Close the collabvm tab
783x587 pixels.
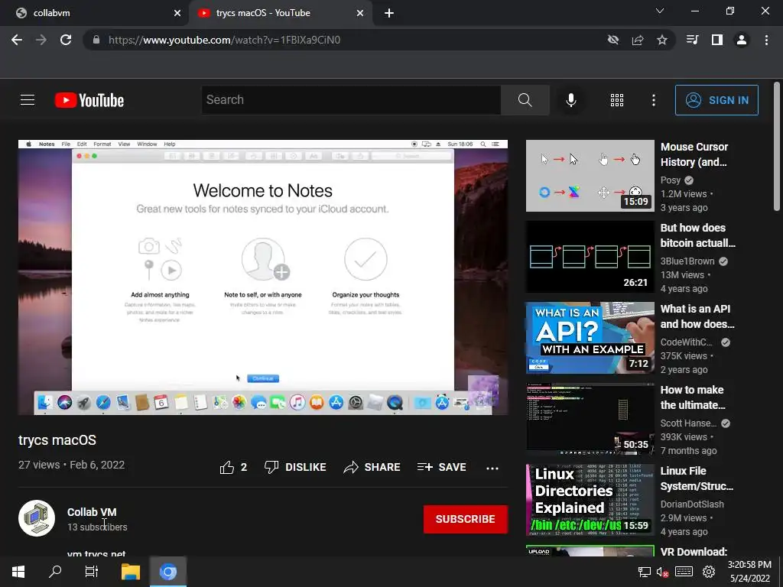point(177,13)
